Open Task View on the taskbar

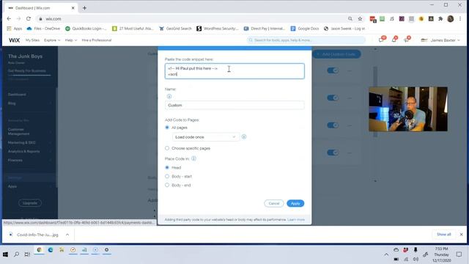pos(27,254)
